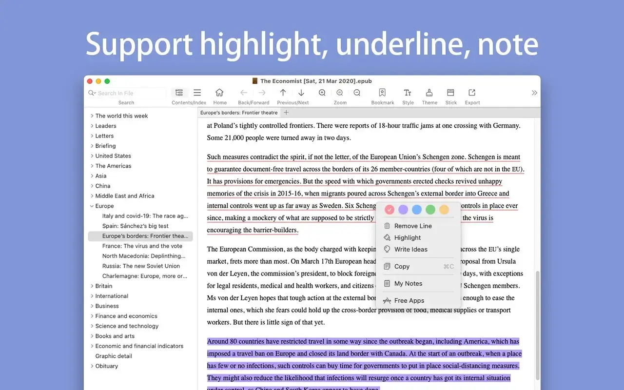
Task: Click inside the Search In File field
Action: point(127,93)
